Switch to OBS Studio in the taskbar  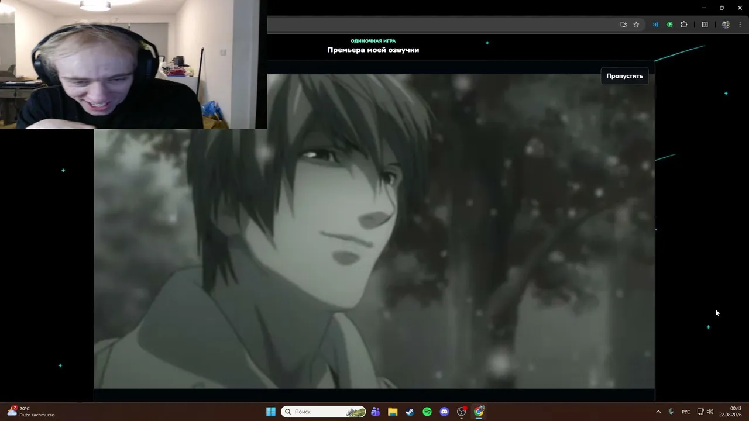click(x=462, y=412)
